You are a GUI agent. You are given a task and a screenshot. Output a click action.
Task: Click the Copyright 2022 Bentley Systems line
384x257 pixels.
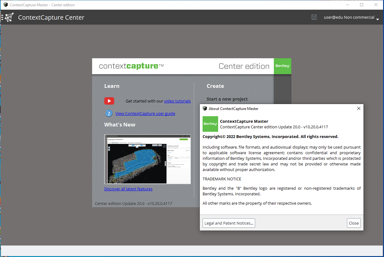pos(270,136)
